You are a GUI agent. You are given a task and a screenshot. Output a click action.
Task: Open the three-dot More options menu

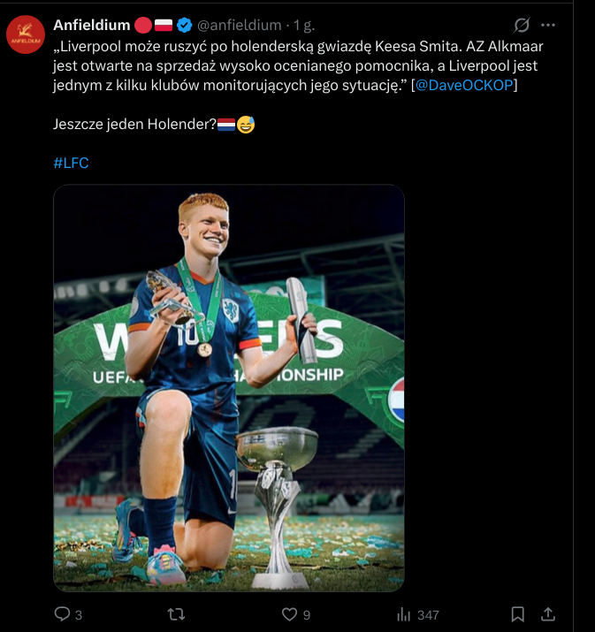click(x=548, y=25)
